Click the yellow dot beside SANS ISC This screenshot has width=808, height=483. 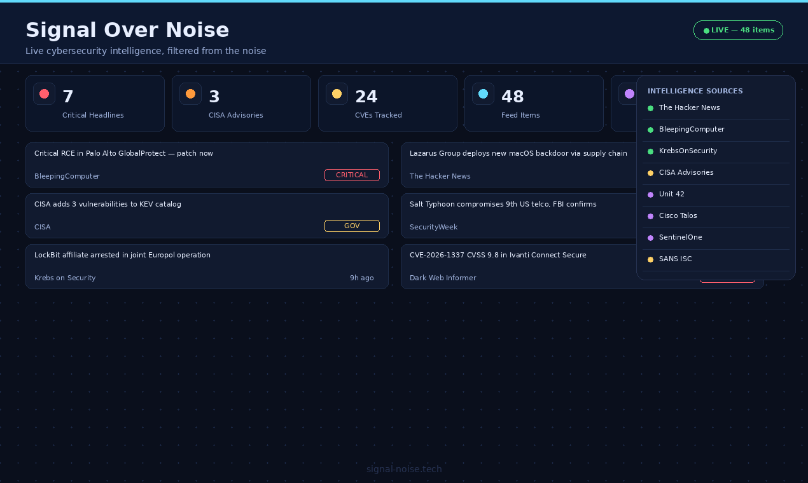pos(650,259)
